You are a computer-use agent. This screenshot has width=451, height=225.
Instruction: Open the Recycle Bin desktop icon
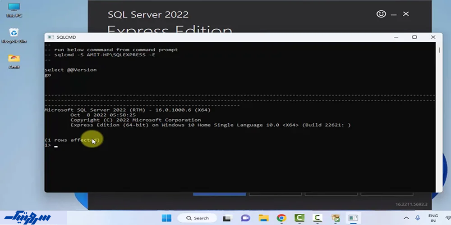(14, 36)
